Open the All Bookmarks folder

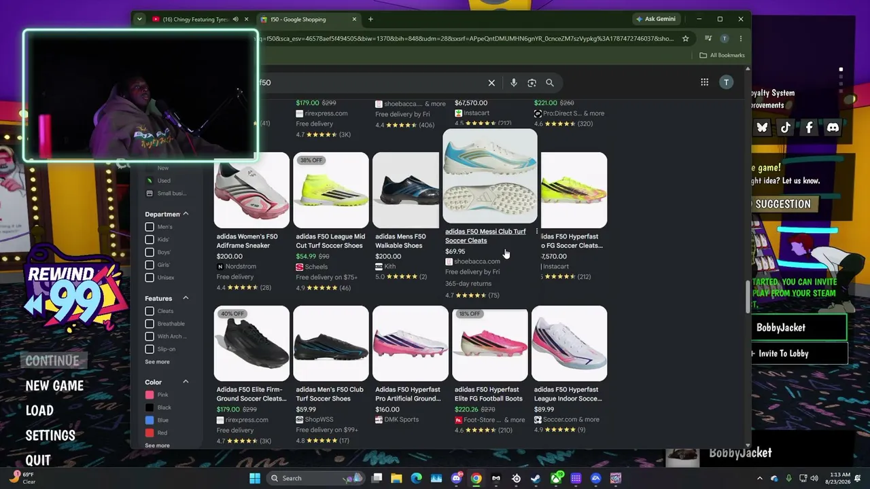coord(722,55)
